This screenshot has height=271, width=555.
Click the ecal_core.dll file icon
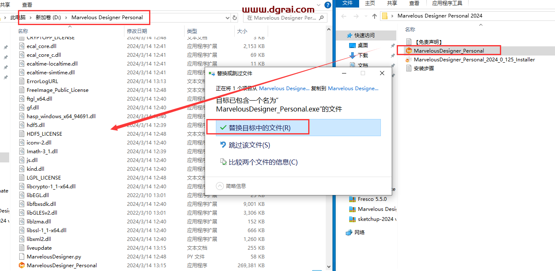(x=22, y=46)
